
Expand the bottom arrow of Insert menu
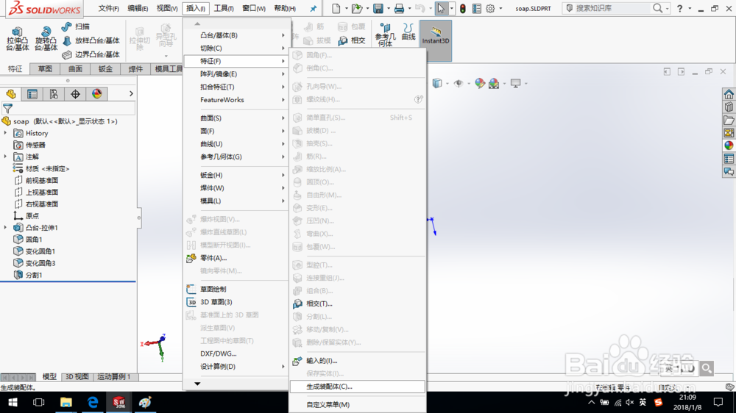(x=197, y=384)
